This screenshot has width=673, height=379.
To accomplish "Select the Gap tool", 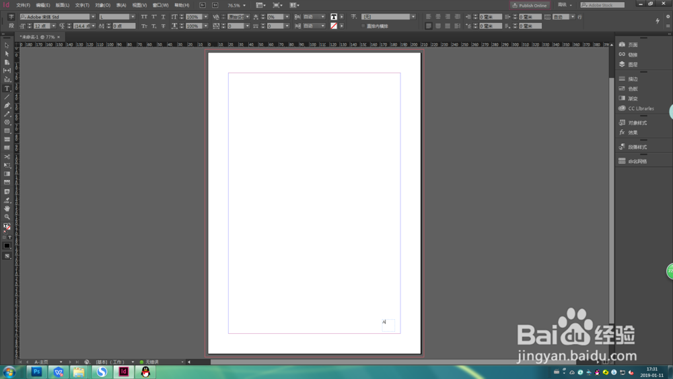I will 7,71.
